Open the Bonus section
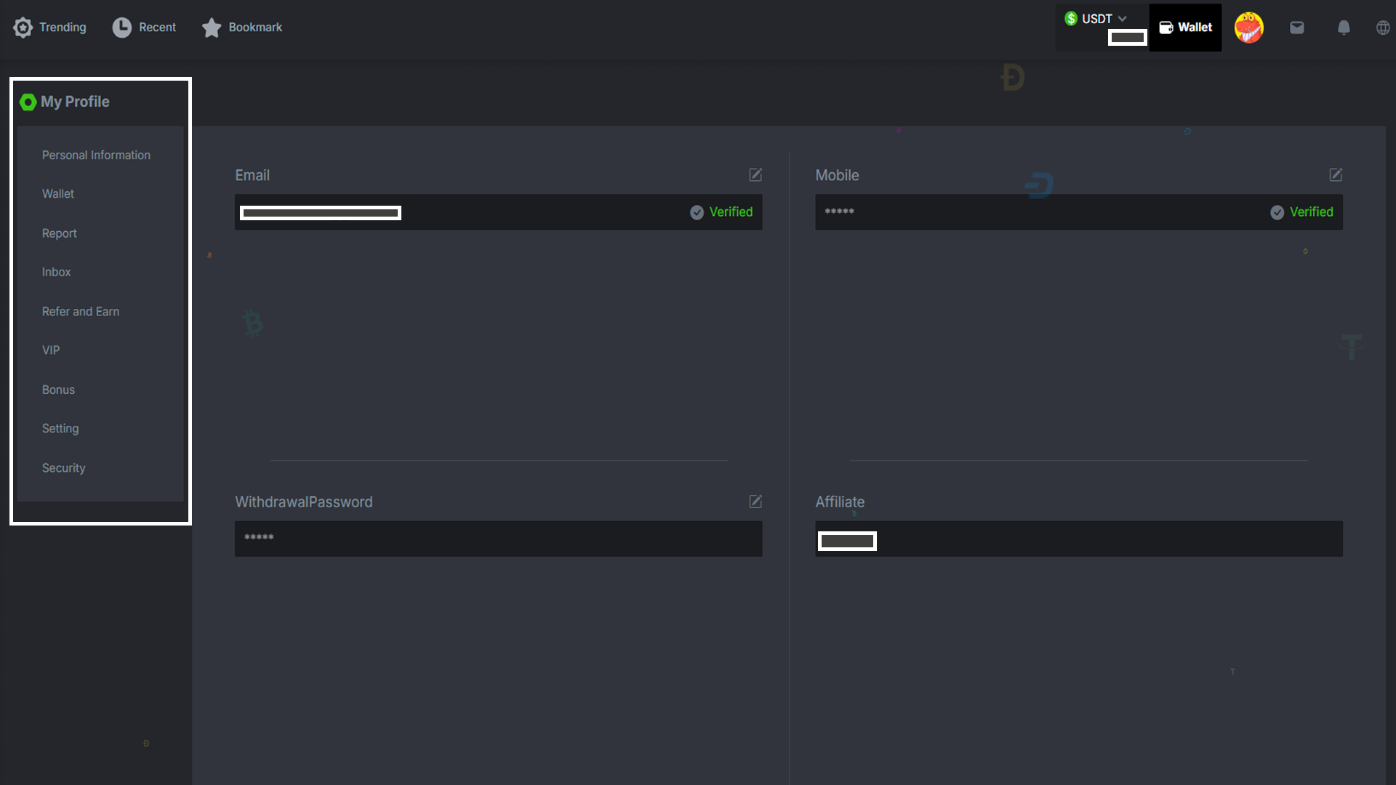1396x785 pixels. [58, 390]
